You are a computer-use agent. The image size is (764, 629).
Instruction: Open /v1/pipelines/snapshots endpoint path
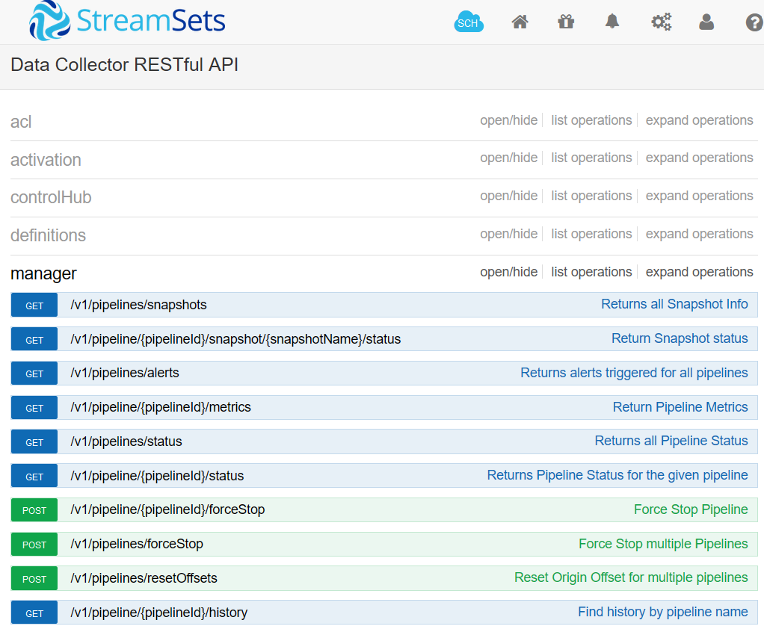point(138,305)
